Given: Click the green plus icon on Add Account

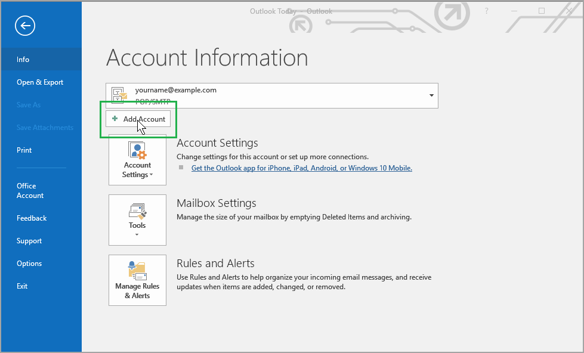Looking at the screenshot, I should click(x=115, y=119).
